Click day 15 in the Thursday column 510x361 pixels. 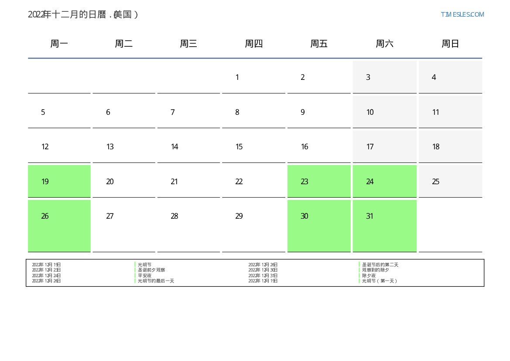point(253,147)
